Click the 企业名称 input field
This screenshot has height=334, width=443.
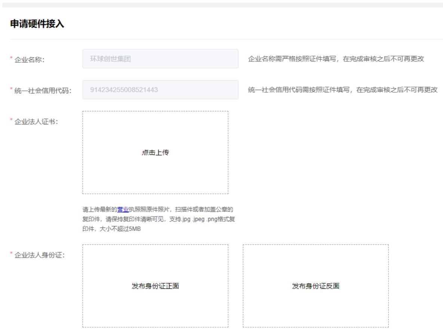tap(160, 59)
